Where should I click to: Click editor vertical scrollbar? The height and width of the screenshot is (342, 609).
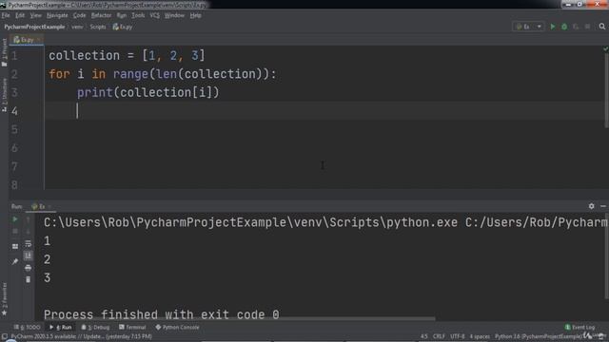point(606,90)
